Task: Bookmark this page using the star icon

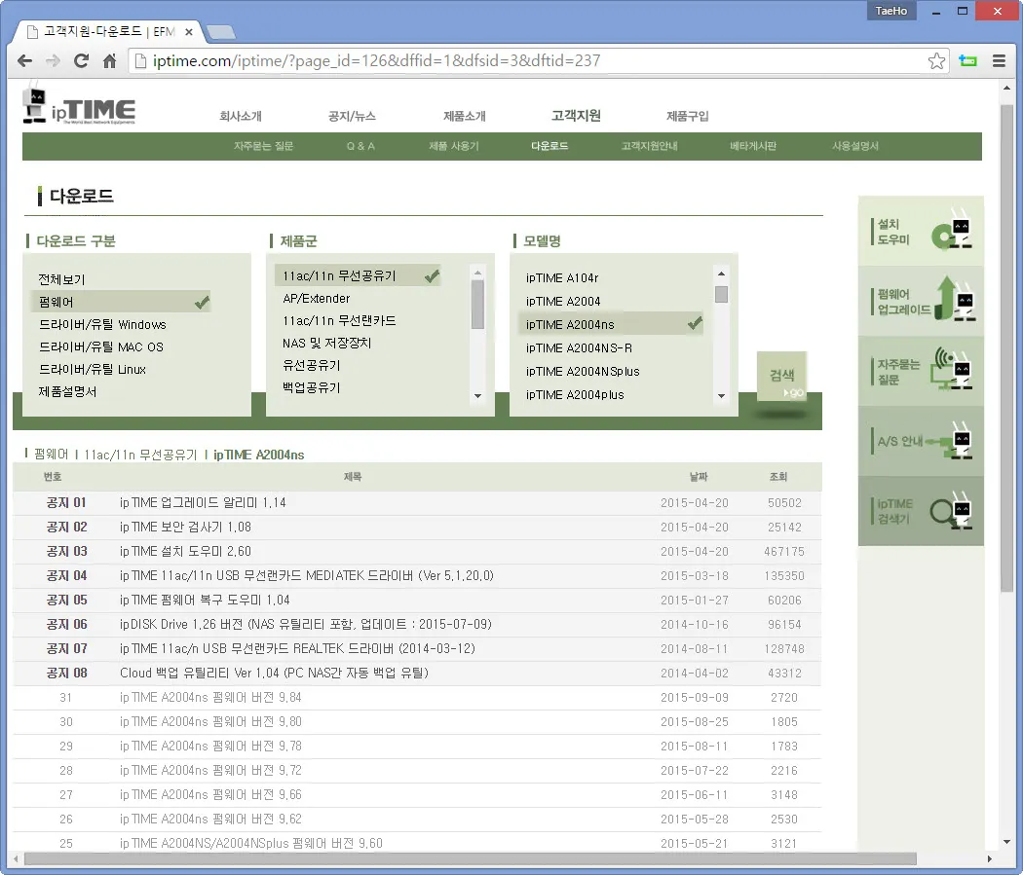Action: pos(936,60)
